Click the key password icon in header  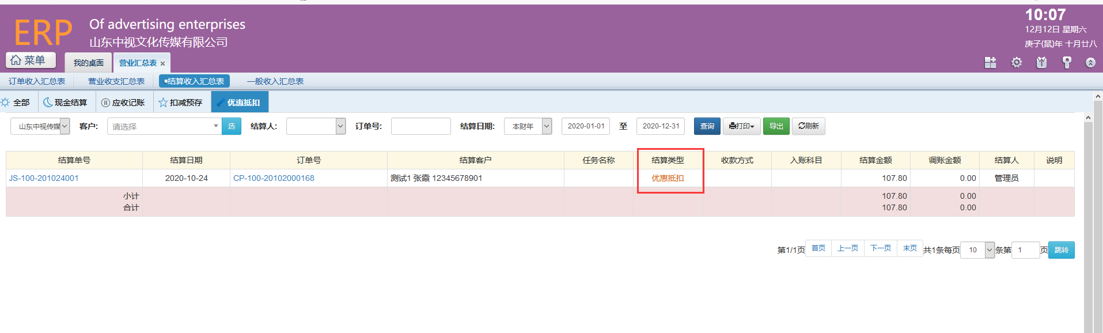[x=1067, y=63]
